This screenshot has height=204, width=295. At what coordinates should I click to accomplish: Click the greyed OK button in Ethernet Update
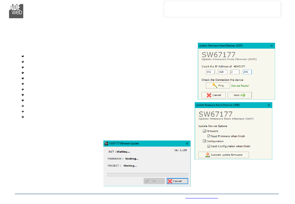tap(154, 181)
